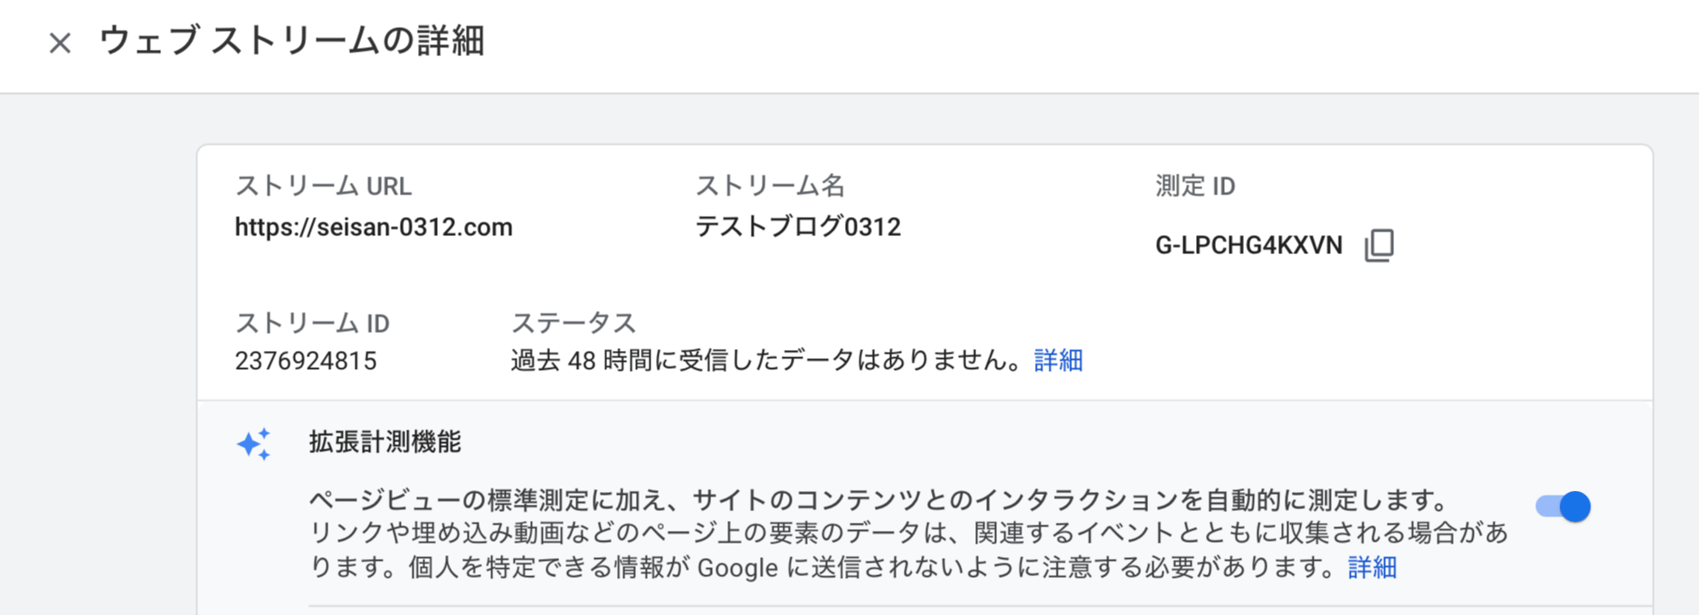
Task: Select the stream name テストブログ0312
Action: (797, 227)
